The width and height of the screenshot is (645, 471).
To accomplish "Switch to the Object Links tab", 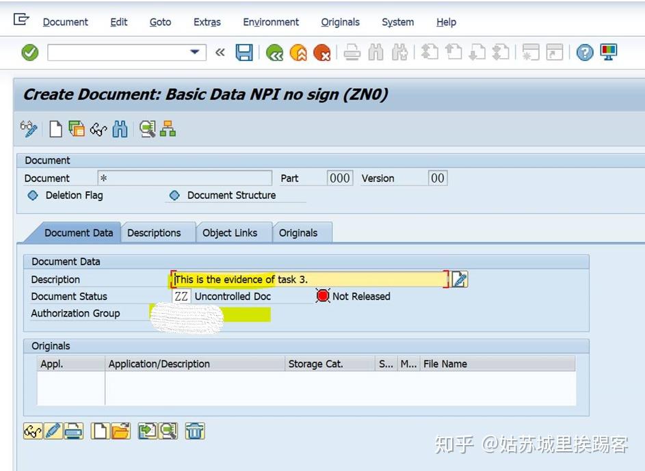I will coord(233,232).
